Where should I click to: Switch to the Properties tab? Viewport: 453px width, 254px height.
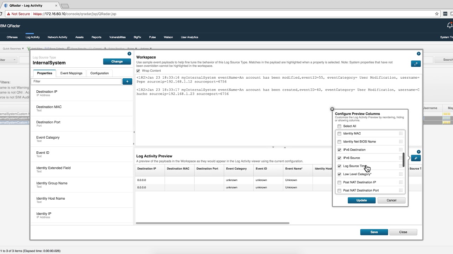tap(45, 73)
